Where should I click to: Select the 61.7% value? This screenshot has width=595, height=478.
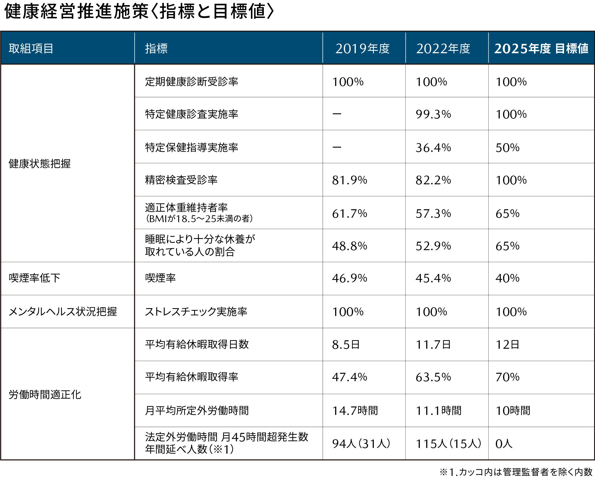coord(350,213)
